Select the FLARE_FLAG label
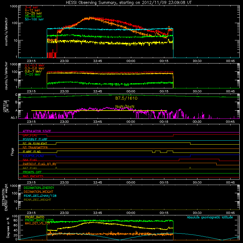This screenshot has height=243, width=243. [32, 152]
